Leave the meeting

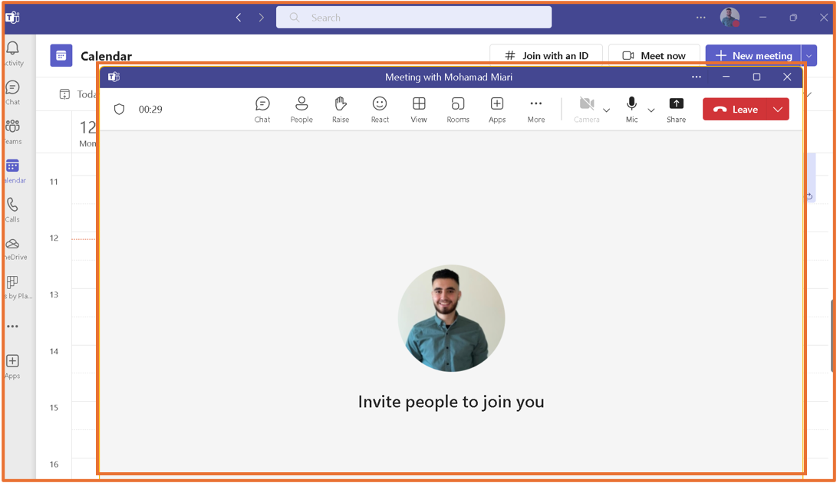tap(740, 109)
